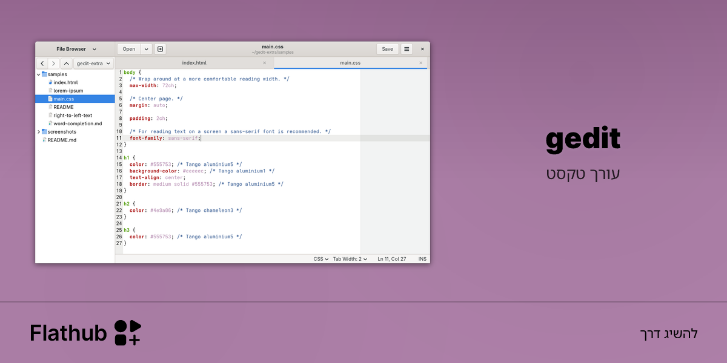Click the max-width: 72ch line
727x363 pixels.
pos(153,85)
